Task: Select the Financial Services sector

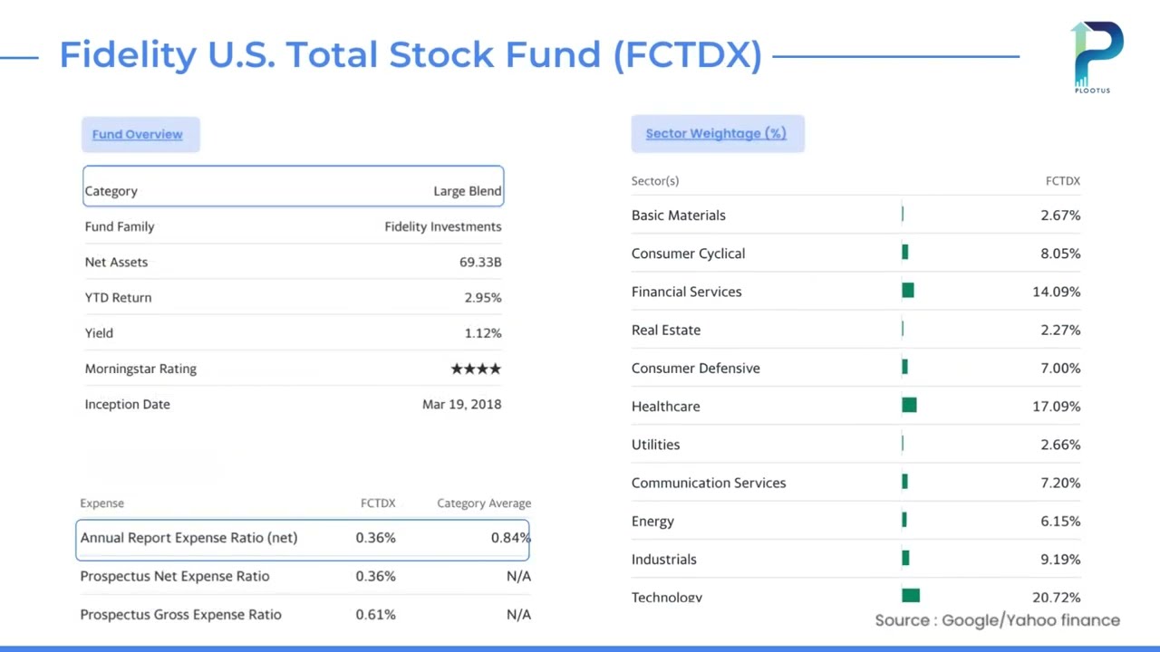Action: [686, 292]
